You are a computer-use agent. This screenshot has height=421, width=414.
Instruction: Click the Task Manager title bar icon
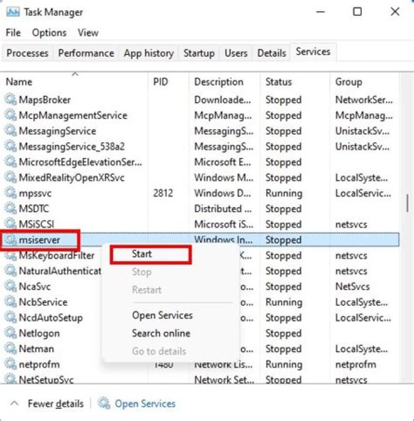click(x=13, y=12)
